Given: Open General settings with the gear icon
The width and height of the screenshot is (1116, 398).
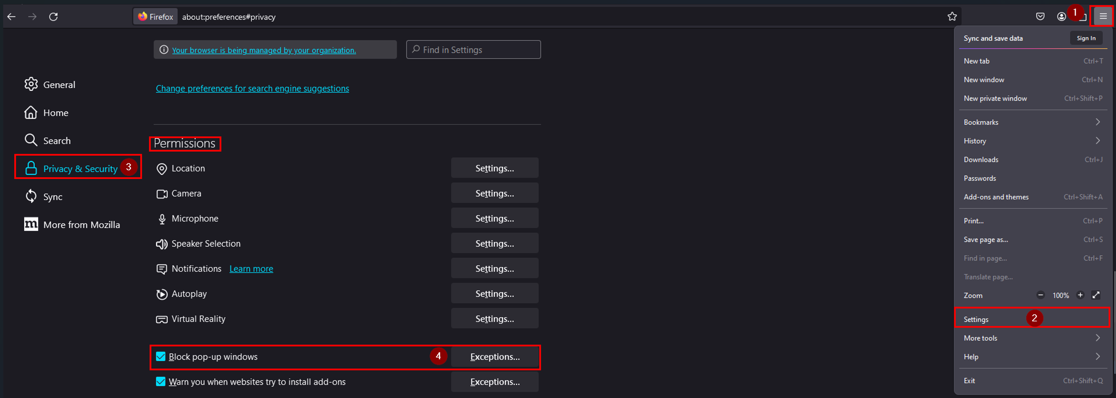Looking at the screenshot, I should (x=31, y=84).
